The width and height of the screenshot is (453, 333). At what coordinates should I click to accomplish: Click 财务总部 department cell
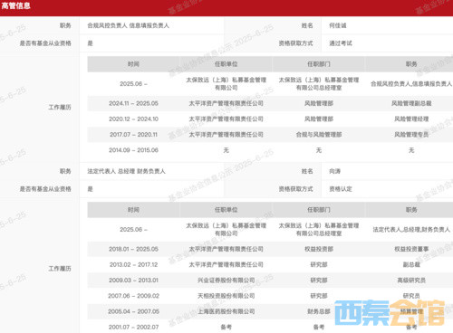click(319, 311)
